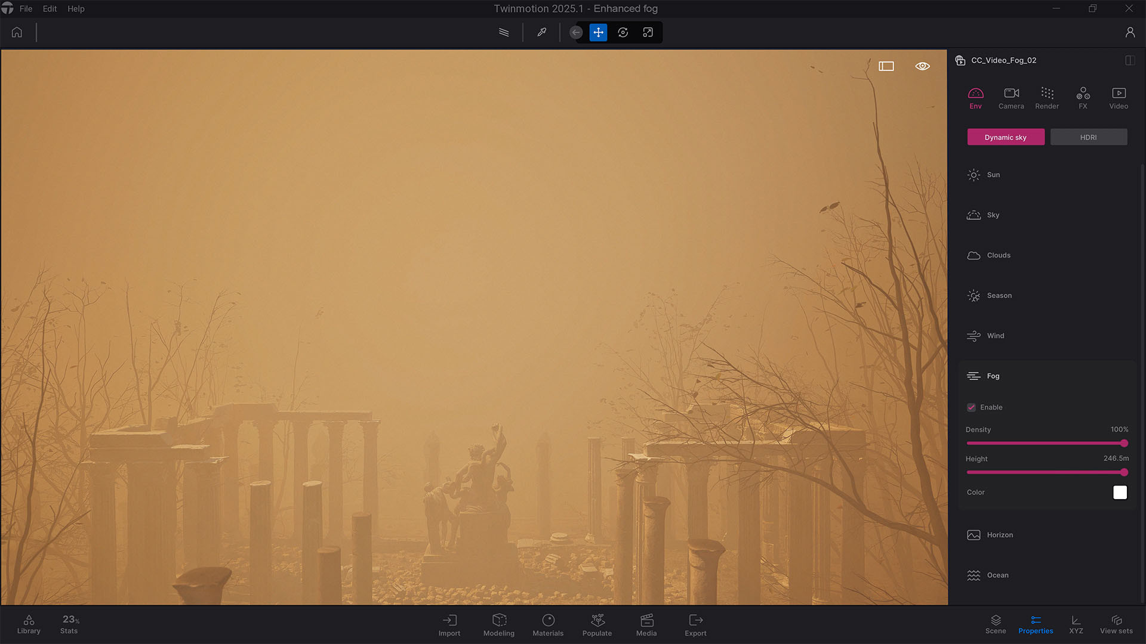Select the Scale tool in toolbar
The height and width of the screenshot is (644, 1146).
coord(648,32)
